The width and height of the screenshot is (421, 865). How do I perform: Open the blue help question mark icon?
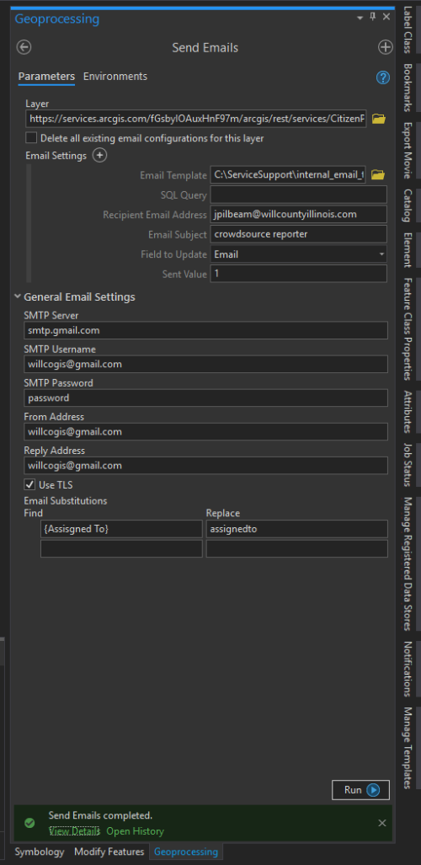coord(383,77)
